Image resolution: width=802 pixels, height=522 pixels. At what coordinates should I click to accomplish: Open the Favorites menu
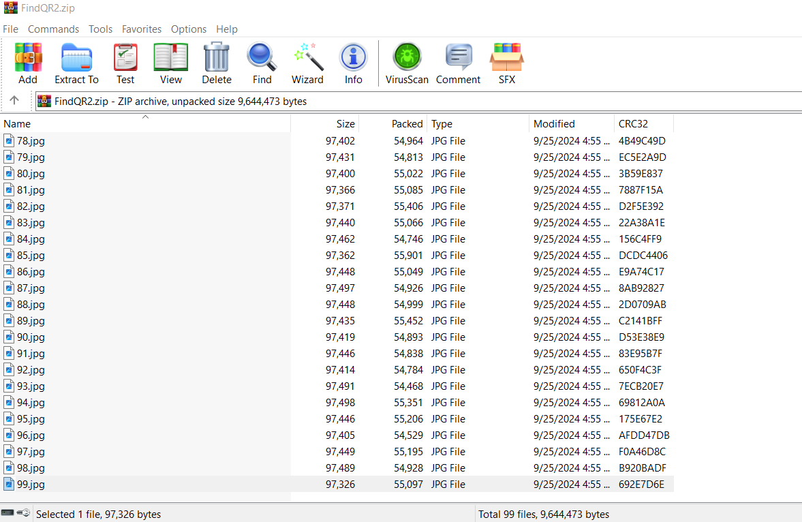coord(142,29)
